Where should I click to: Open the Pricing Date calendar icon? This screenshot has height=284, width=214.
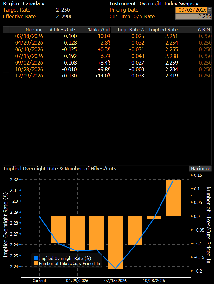point(209,10)
